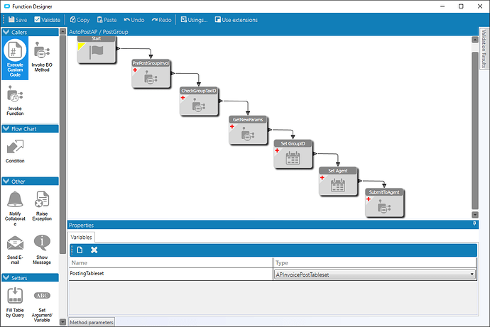Select the GetNewParams node
The height and width of the screenshot is (327, 490).
coord(248,130)
